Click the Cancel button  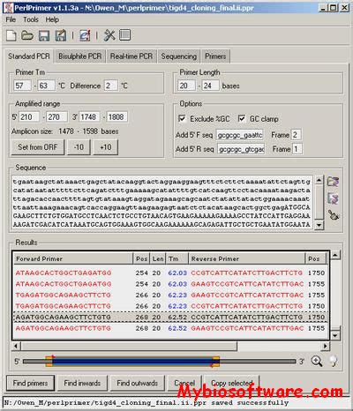[x=184, y=383]
